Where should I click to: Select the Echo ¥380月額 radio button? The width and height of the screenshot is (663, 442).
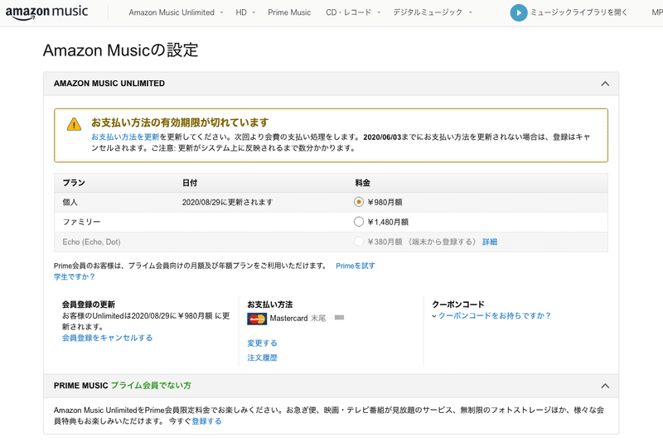(359, 242)
